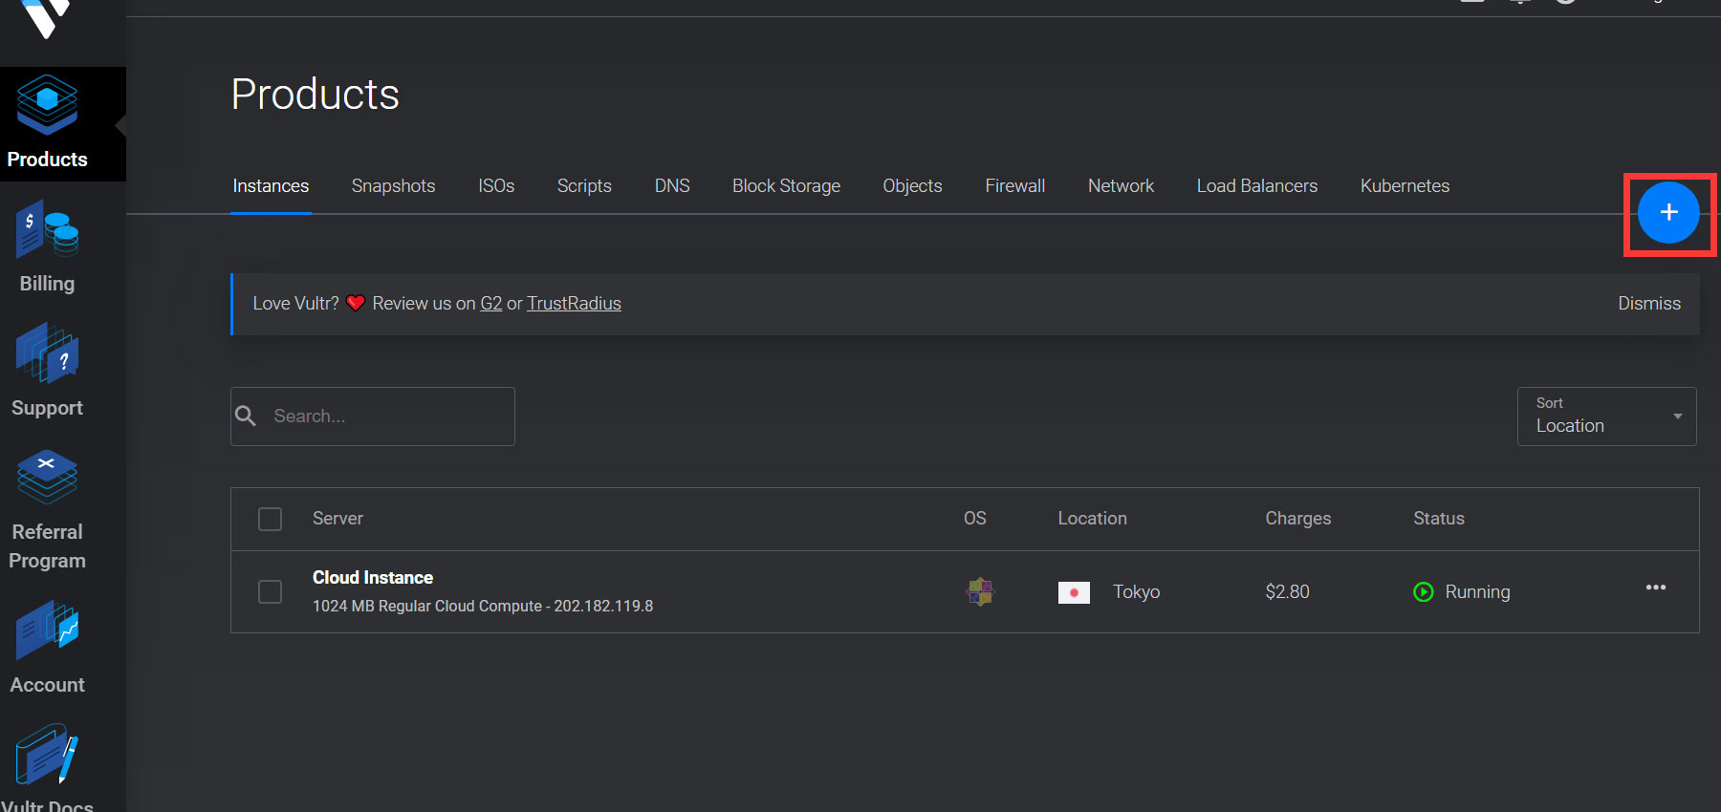This screenshot has width=1721, height=812.
Task: Click the magnifier search icon
Action: pyautogui.click(x=246, y=416)
